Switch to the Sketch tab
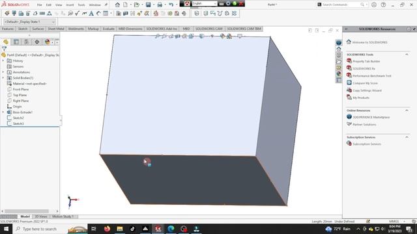The image size is (417, 234). 23,29
